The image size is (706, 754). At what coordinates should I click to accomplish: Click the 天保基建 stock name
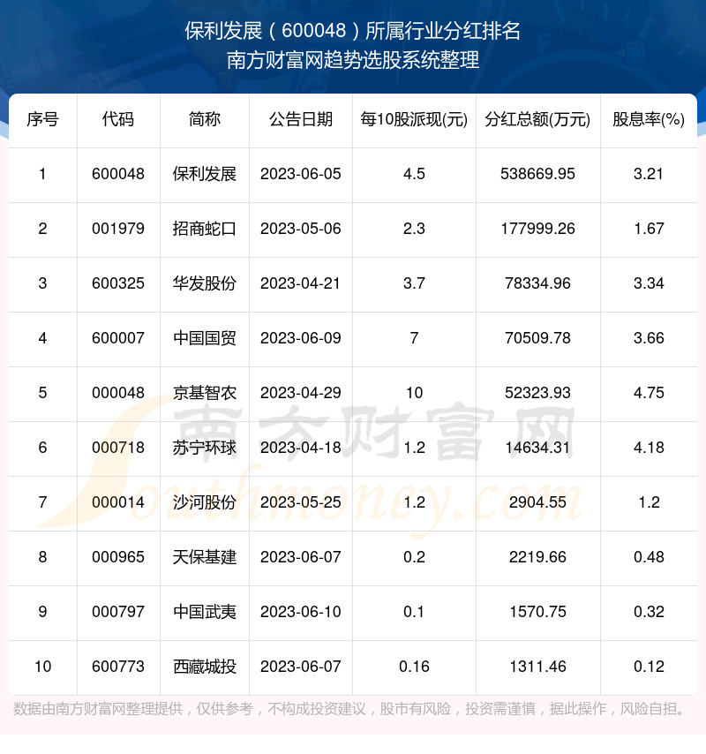(x=205, y=557)
